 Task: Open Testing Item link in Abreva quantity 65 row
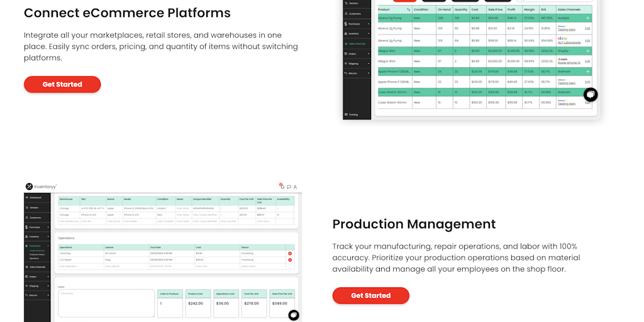pos(567,30)
